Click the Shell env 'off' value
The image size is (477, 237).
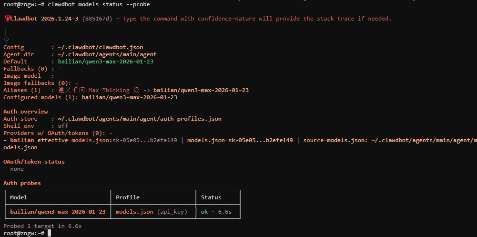(x=63, y=126)
